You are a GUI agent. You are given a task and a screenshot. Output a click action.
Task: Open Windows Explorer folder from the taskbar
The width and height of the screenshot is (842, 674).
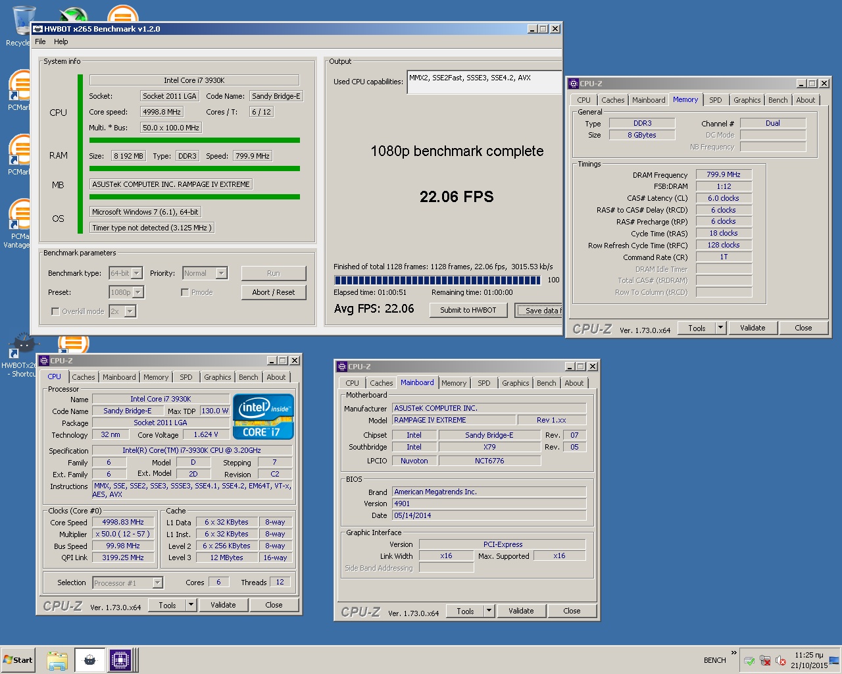click(57, 660)
